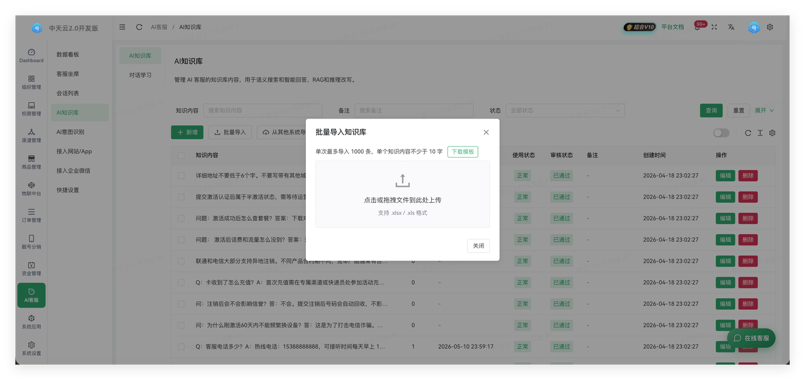Open 系统应用 in the left rail
Viewport: 805px width, 380px height.
(31, 321)
